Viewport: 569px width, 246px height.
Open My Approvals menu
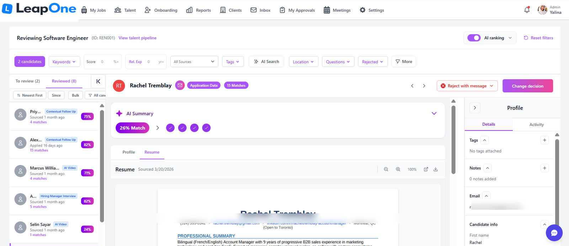(x=297, y=10)
